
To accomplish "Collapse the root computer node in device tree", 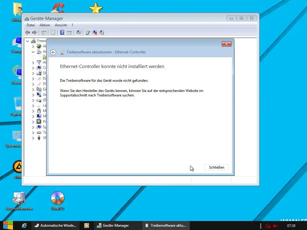I will coord(27,41).
